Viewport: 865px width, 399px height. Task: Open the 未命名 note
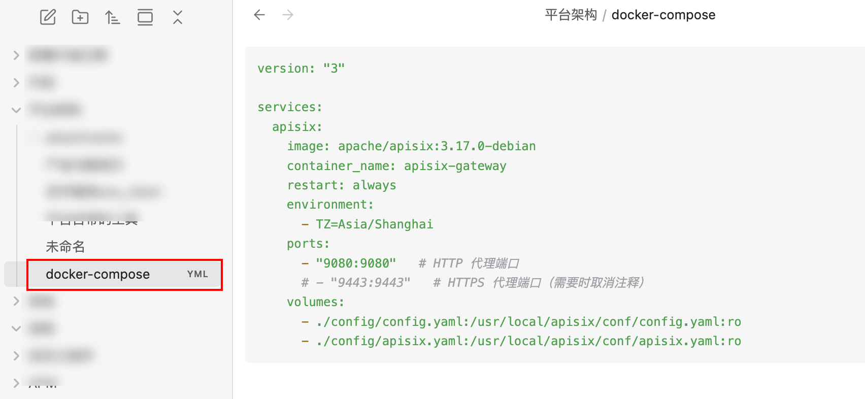coord(65,247)
